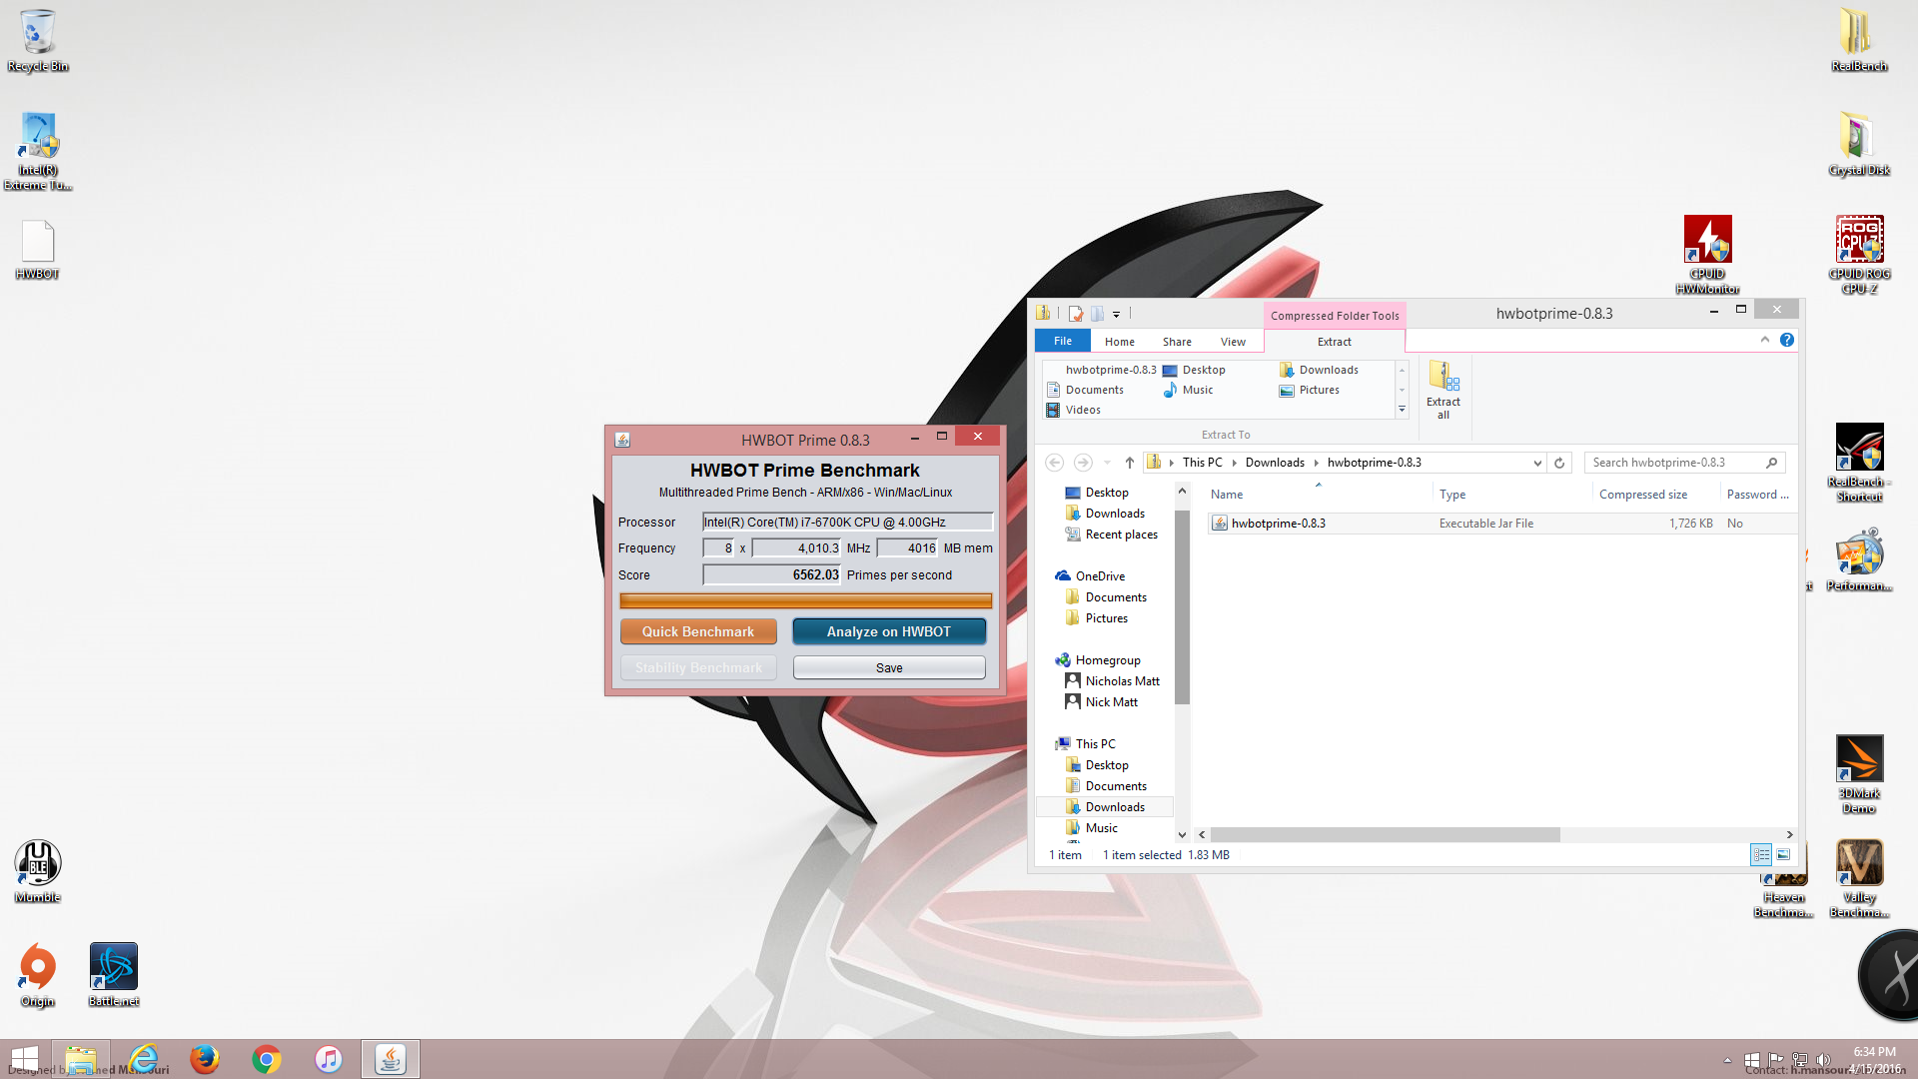
Task: Click the New folder quick access icon
Action: pos(1097,314)
